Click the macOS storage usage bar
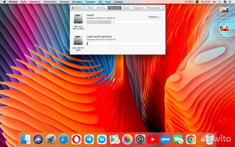The height and width of the screenshot is (147, 235). [x=124, y=22]
